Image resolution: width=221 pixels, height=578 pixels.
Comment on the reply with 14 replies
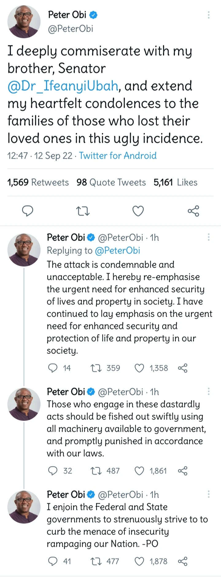(53, 368)
